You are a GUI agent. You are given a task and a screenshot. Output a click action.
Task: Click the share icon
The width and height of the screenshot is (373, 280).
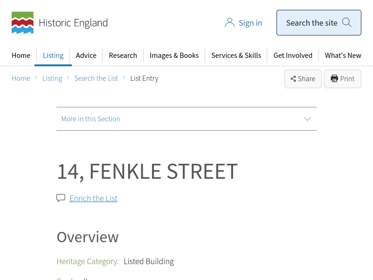tap(293, 79)
